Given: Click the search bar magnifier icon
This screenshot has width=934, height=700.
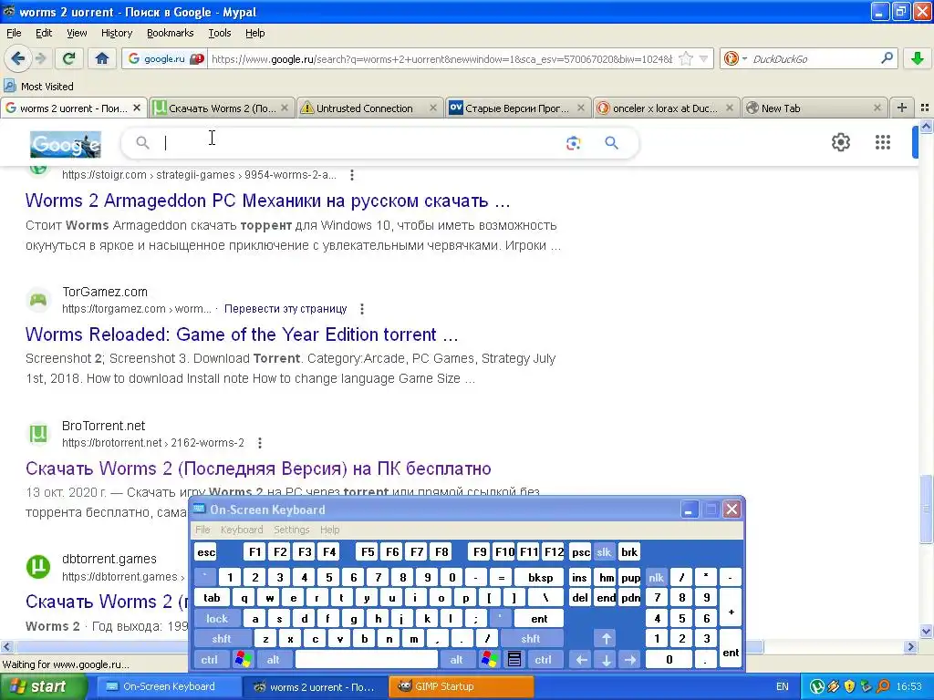Looking at the screenshot, I should [x=887, y=58].
